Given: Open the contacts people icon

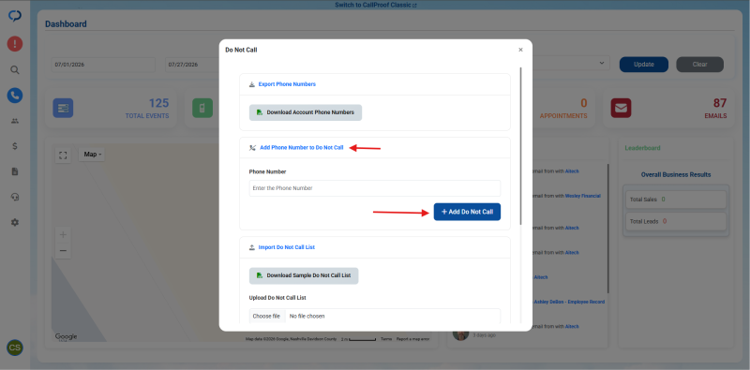Looking at the screenshot, I should pos(15,121).
